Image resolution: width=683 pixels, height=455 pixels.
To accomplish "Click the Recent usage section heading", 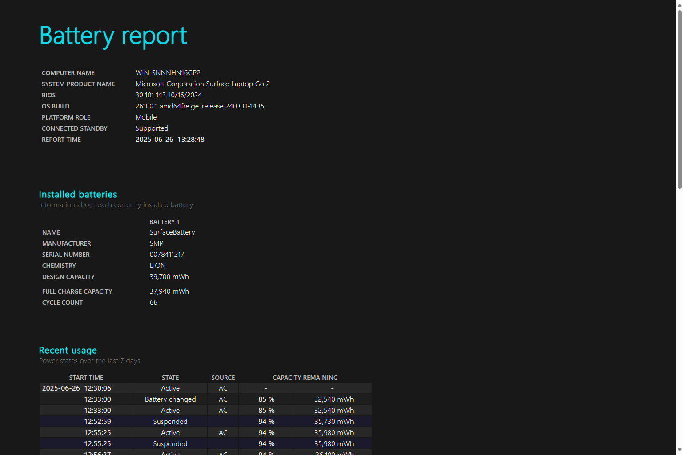I will pyautogui.click(x=68, y=350).
